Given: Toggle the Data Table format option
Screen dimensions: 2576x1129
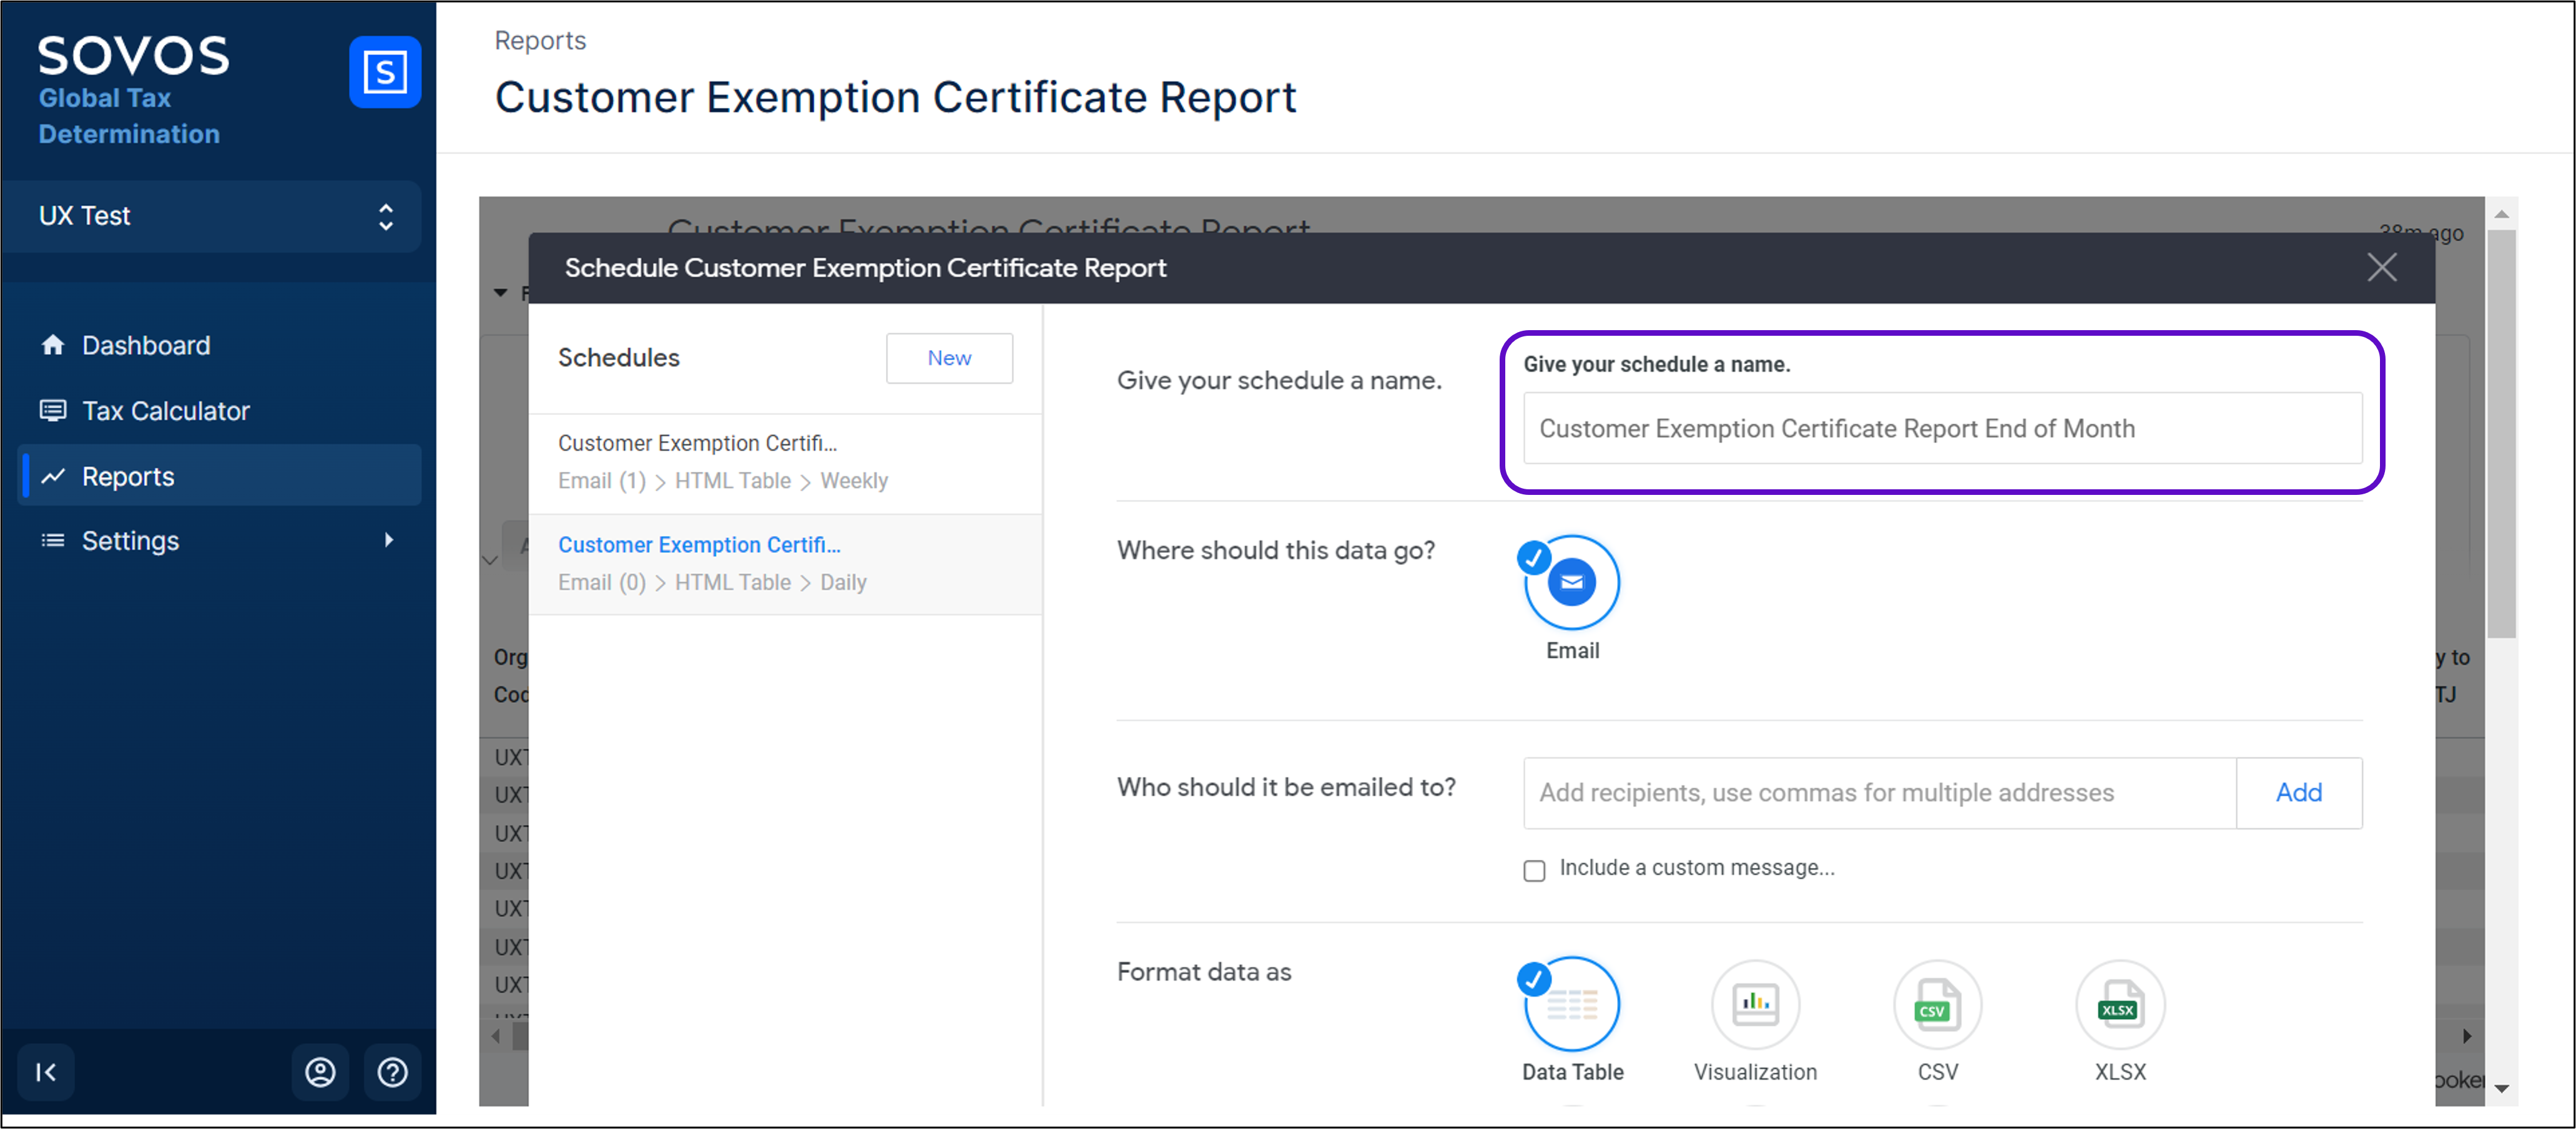Looking at the screenshot, I should tap(1572, 1005).
